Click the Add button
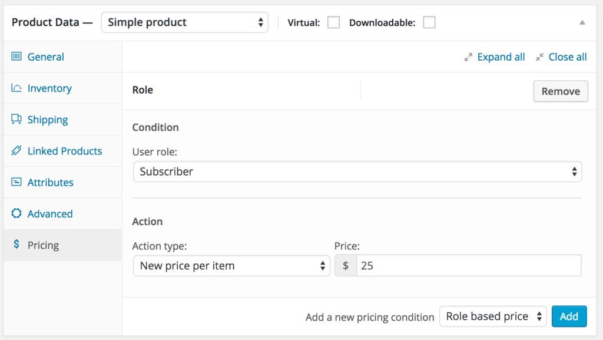This screenshot has width=603, height=340. (x=569, y=316)
